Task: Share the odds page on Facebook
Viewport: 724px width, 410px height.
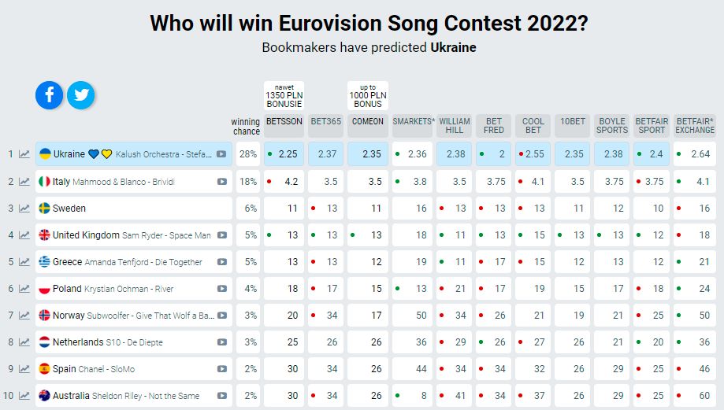Action: coord(49,95)
